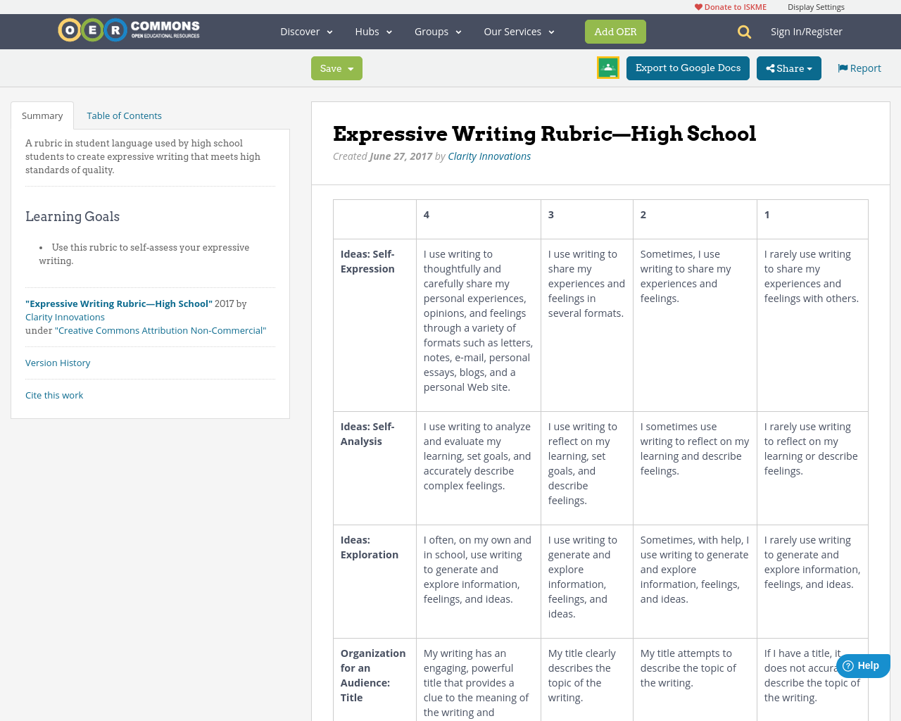Viewport: 901px width, 721px height.
Task: Enable Display Settings
Action: [816, 6]
